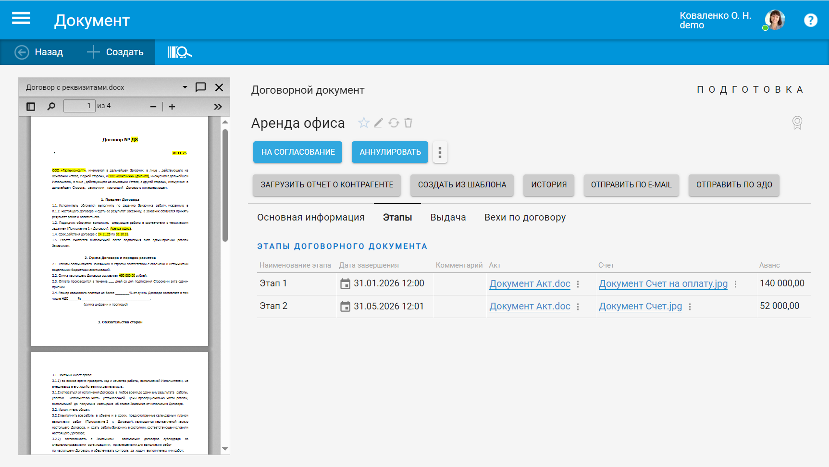
Task: Click the pencil edit icon
Action: click(379, 123)
